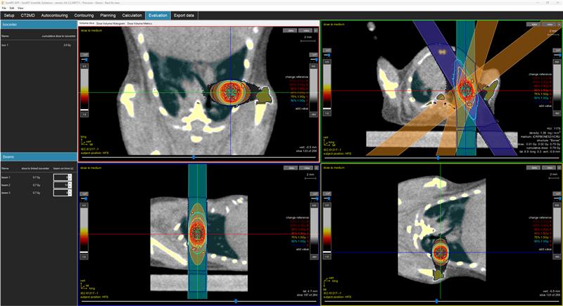Open the File menu

coord(4,8)
